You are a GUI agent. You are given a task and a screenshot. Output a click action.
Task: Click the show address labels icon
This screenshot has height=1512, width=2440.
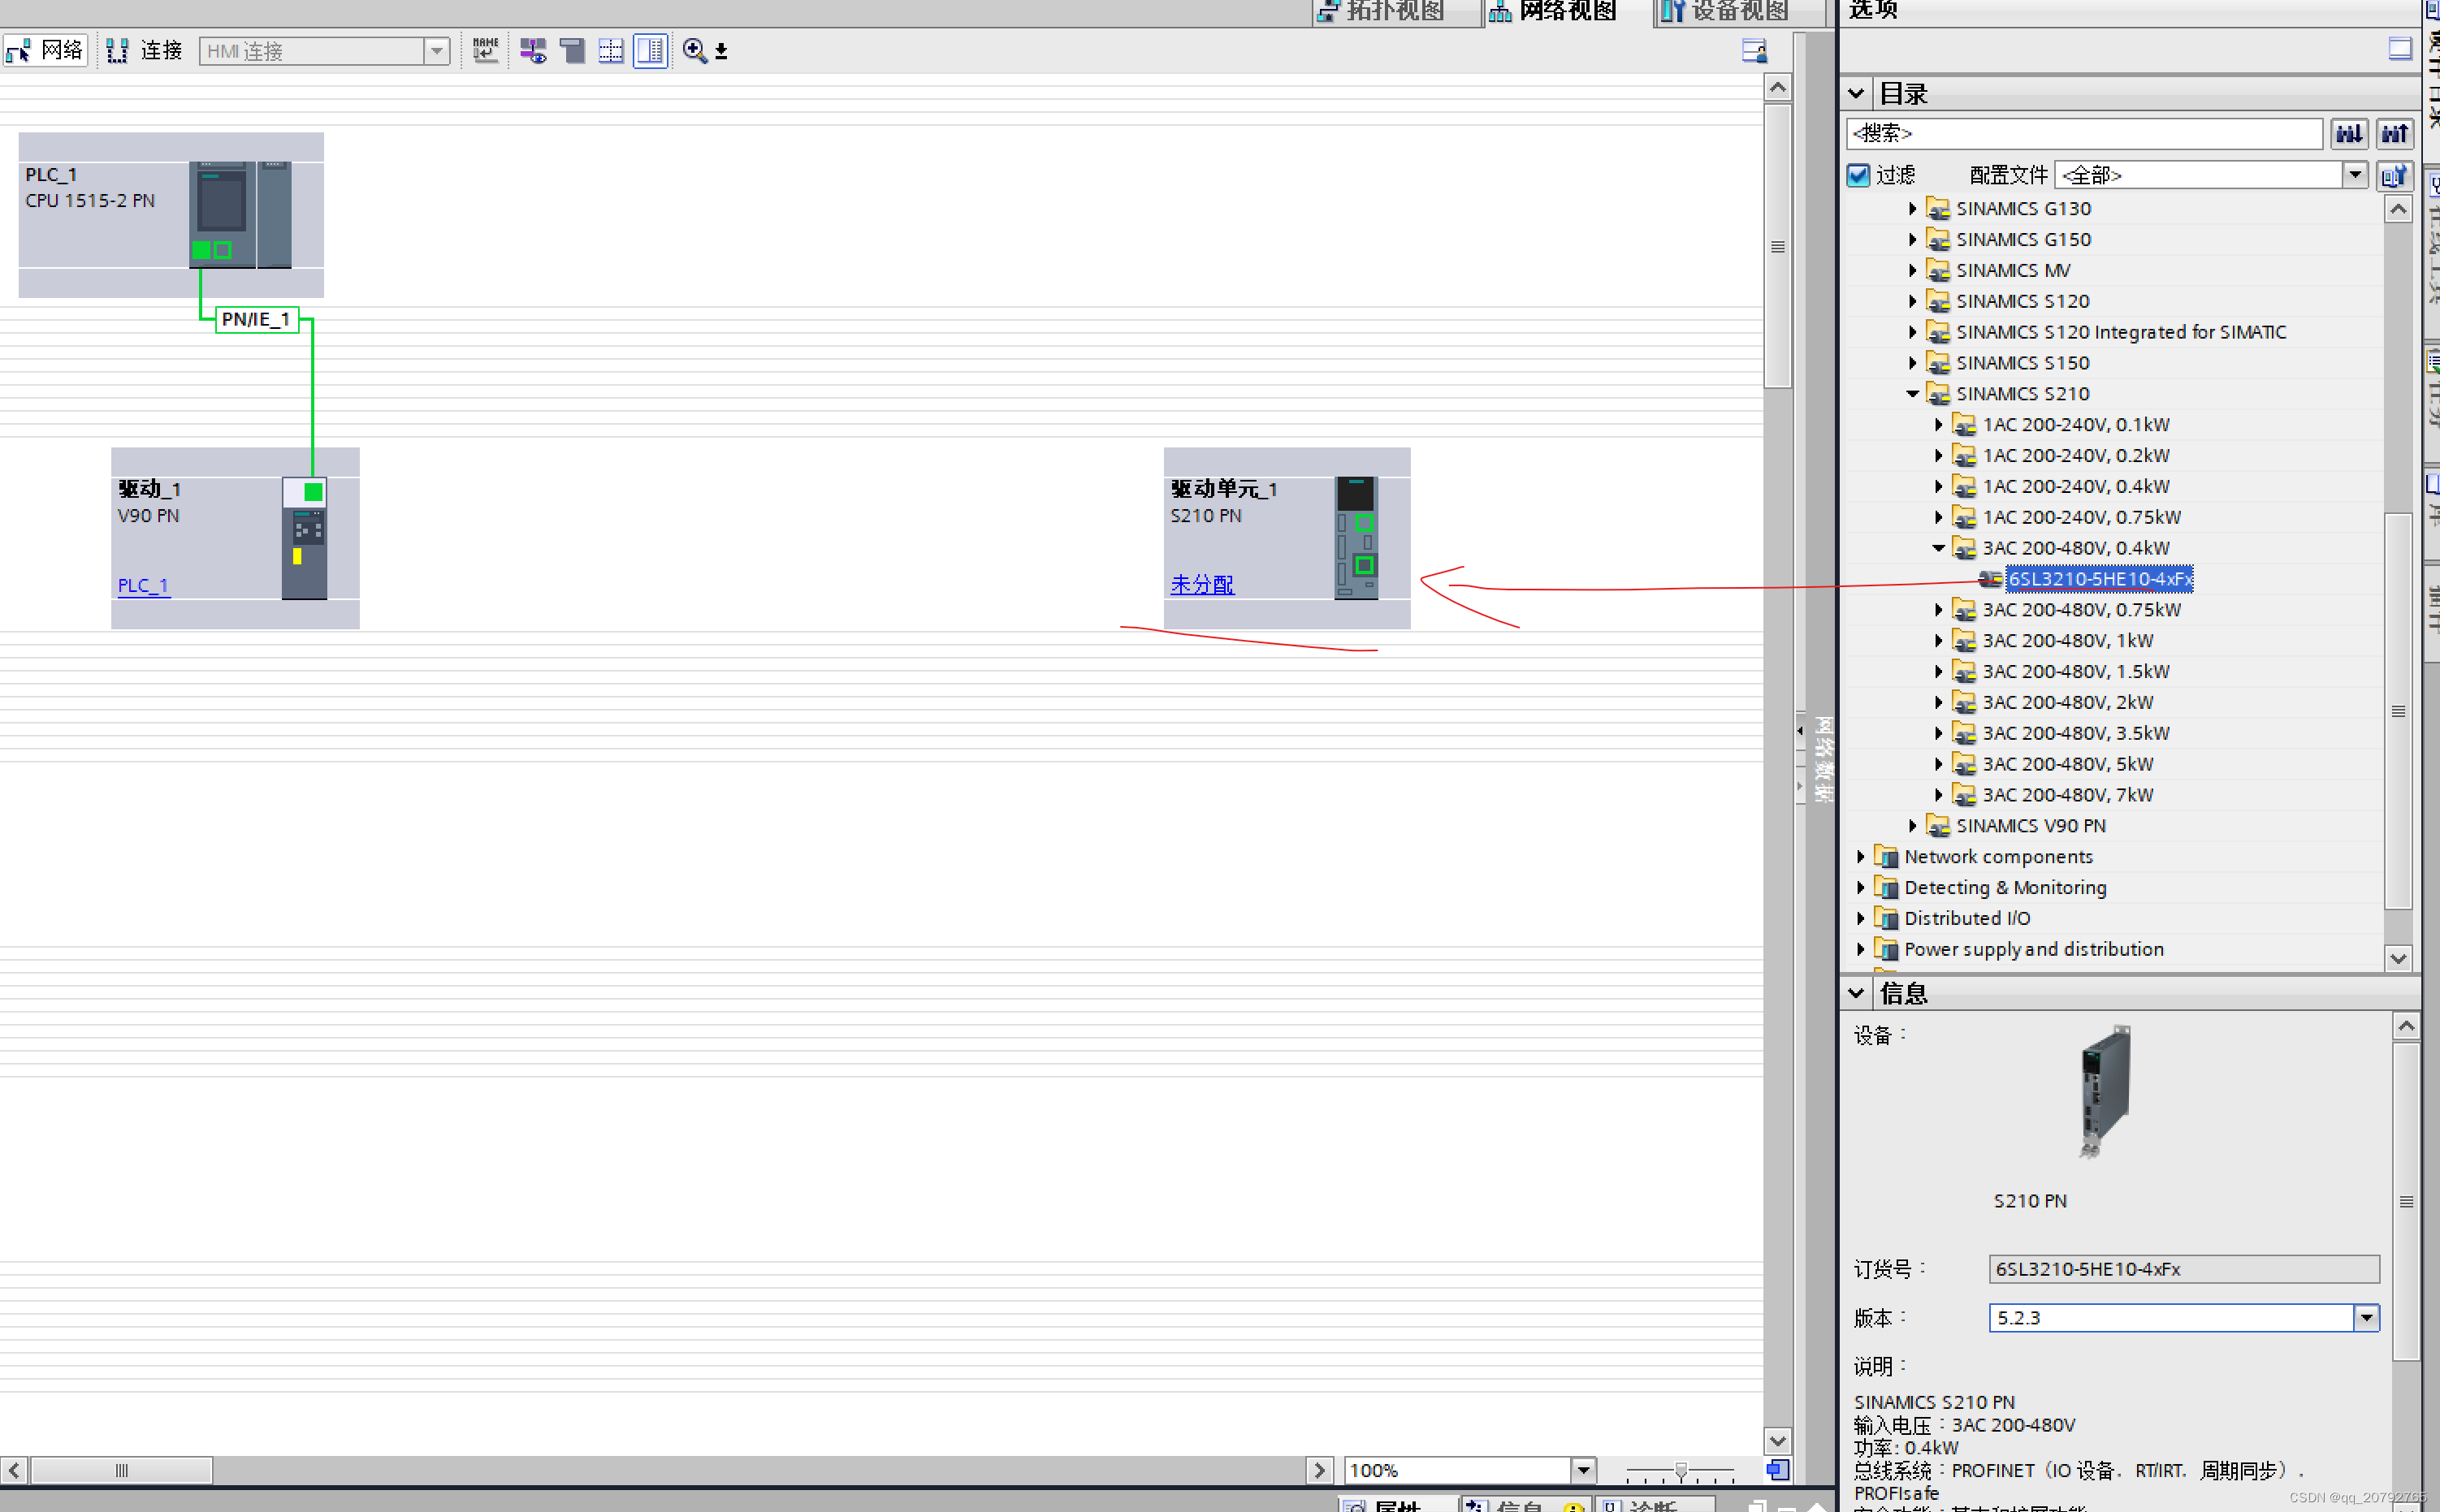tap(533, 50)
